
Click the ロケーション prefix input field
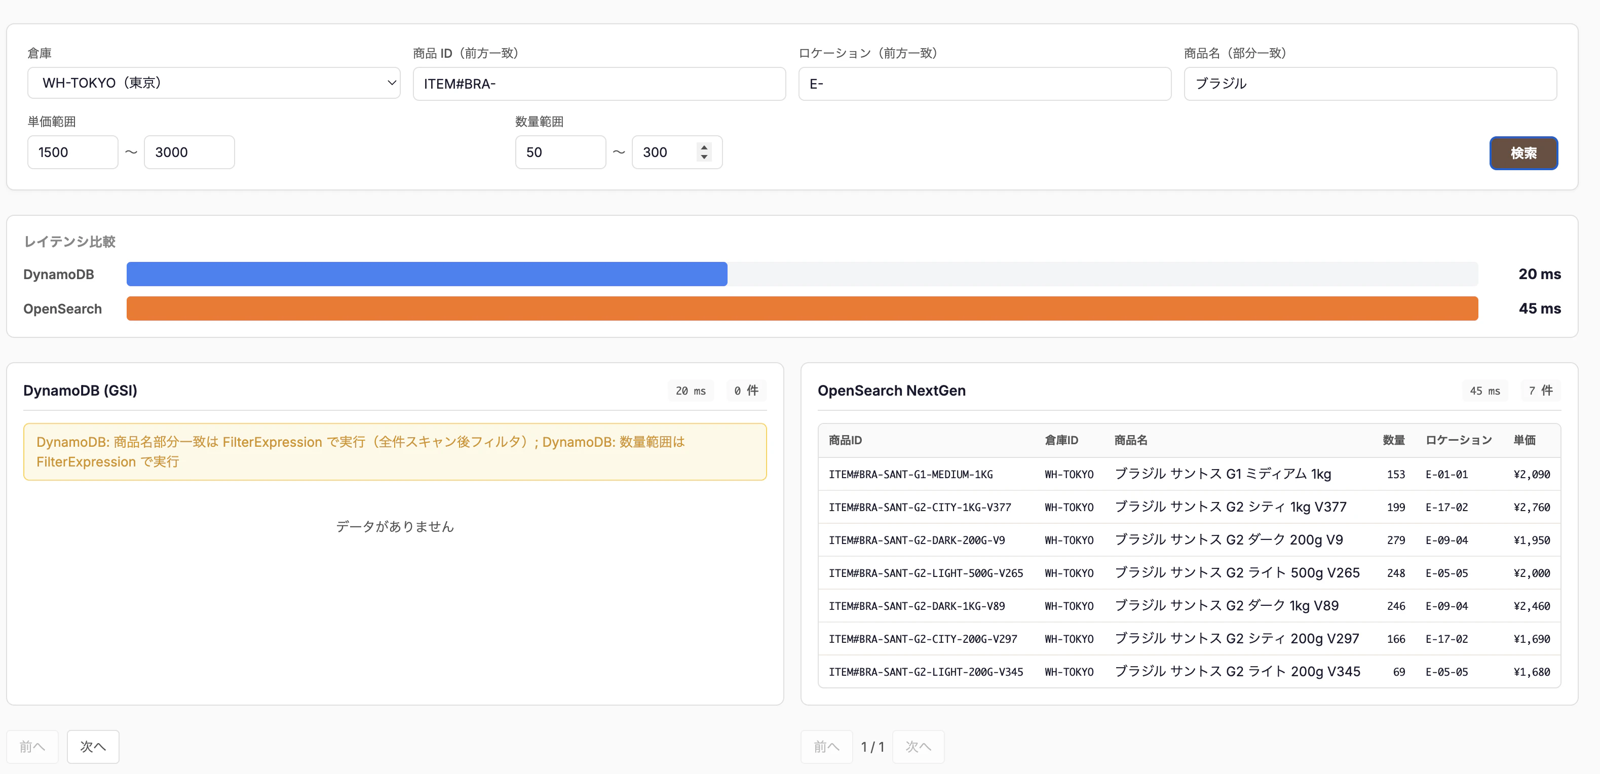tap(984, 83)
